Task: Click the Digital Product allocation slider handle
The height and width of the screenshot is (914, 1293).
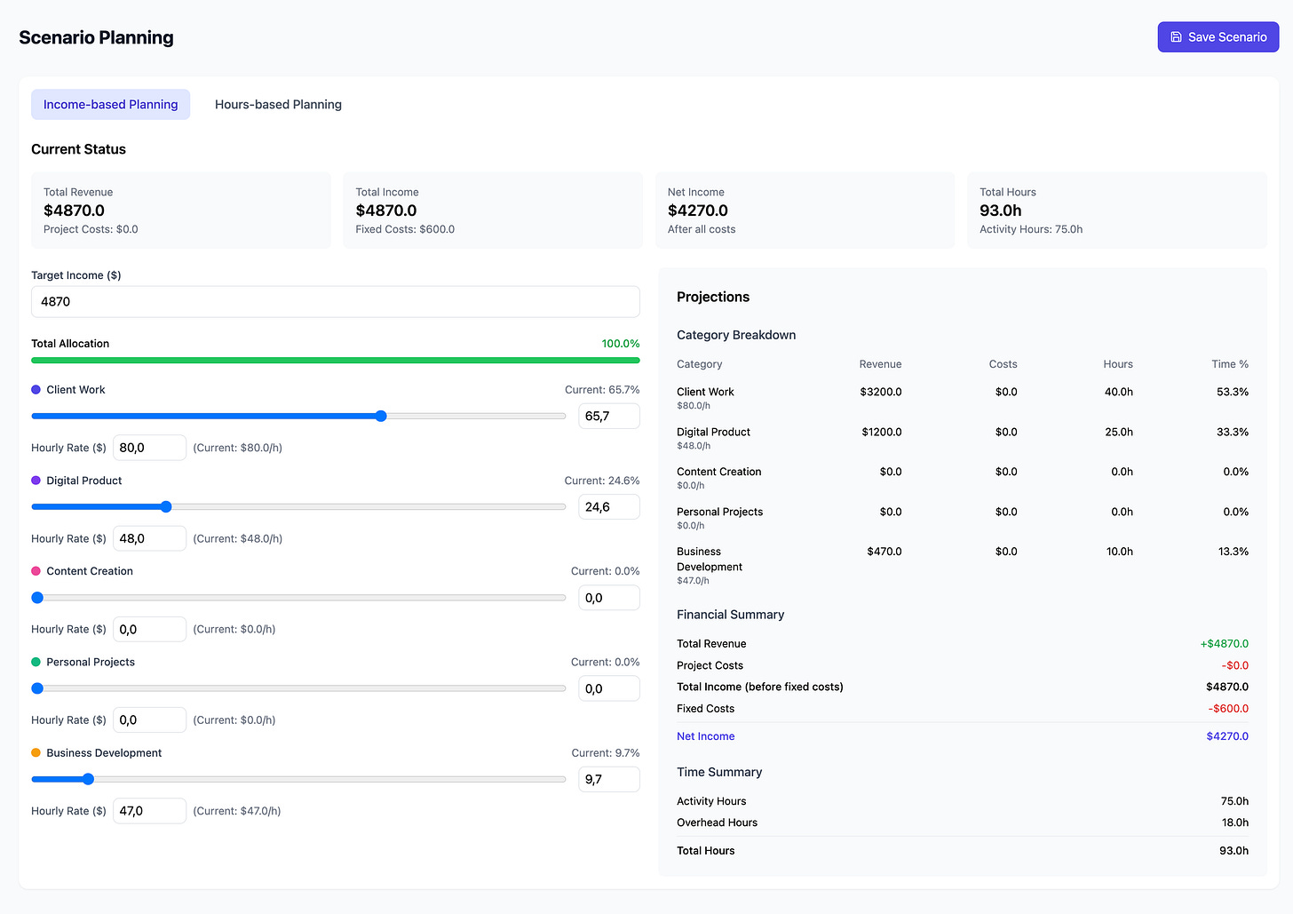Action: pyautogui.click(x=165, y=506)
